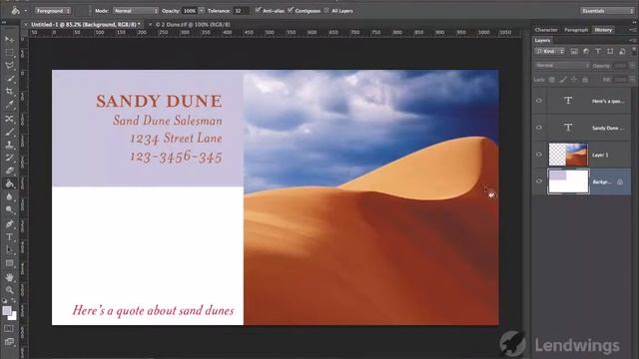Lock image pixels in Layers panel
639x359 pixels.
point(563,80)
